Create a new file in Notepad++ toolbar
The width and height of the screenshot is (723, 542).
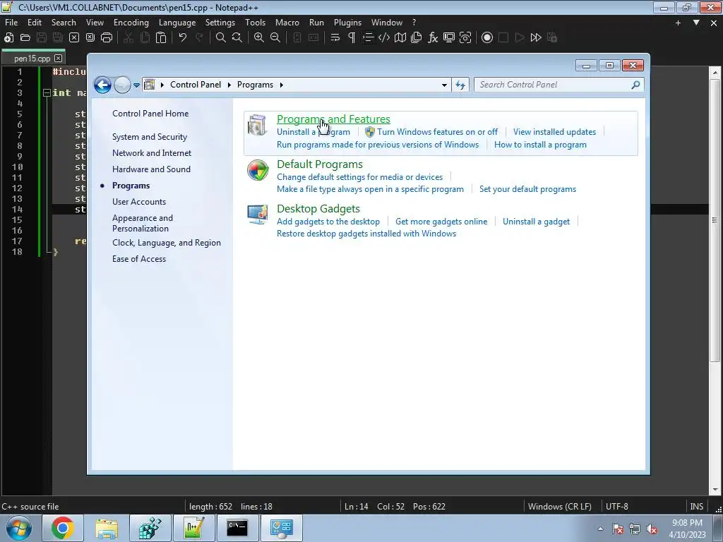pos(8,38)
